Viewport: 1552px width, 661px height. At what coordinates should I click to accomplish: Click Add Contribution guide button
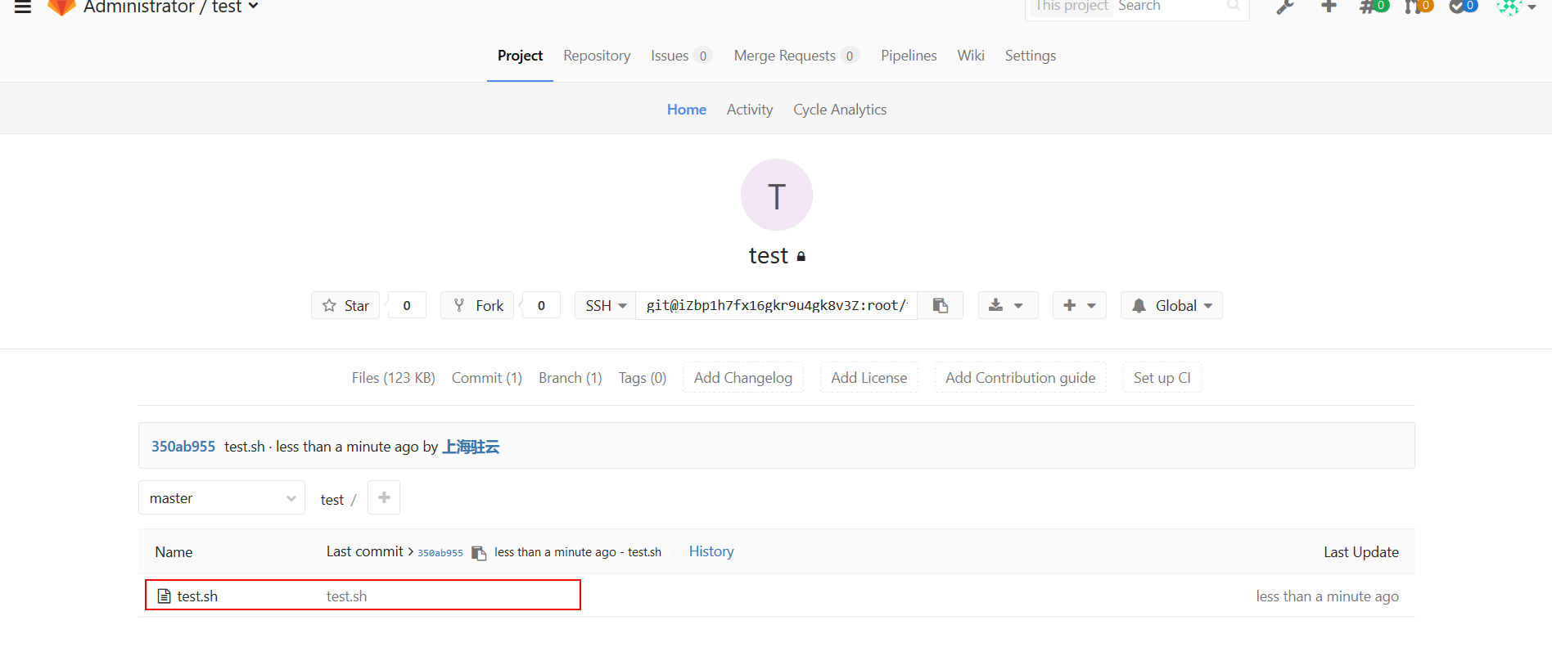[x=1021, y=377]
